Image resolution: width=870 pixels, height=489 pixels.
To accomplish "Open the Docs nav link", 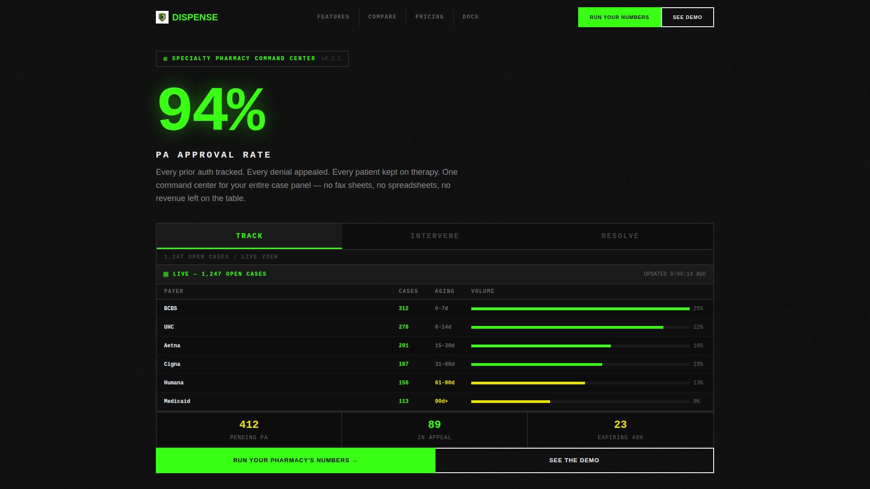I will (x=470, y=17).
